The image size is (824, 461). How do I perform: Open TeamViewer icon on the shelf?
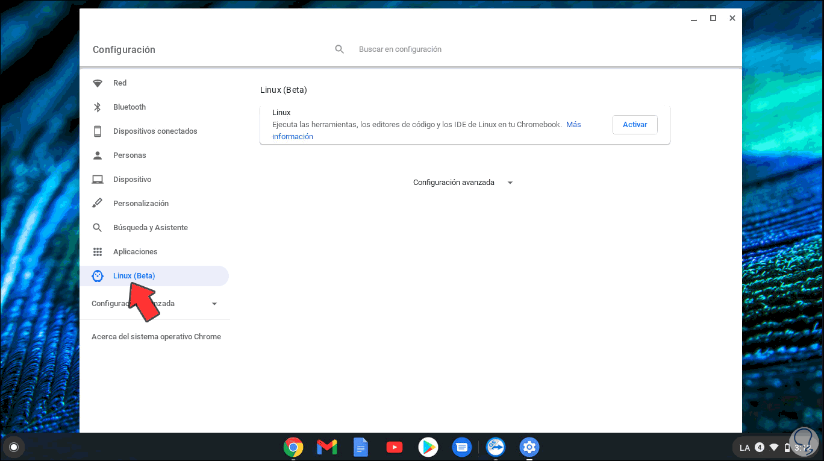point(496,447)
